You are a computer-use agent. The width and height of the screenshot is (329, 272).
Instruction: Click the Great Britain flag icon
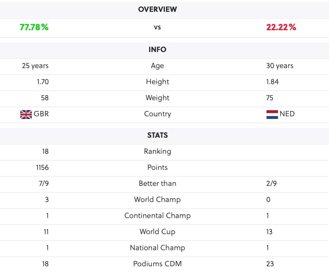point(26,114)
